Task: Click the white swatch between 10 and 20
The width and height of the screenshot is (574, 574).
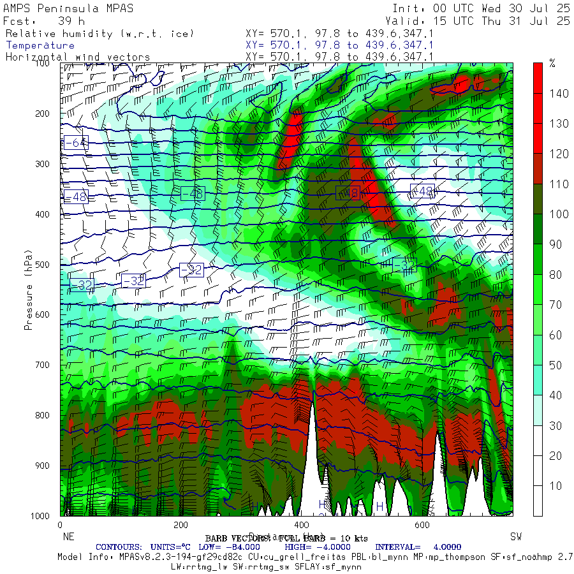Action: click(538, 471)
